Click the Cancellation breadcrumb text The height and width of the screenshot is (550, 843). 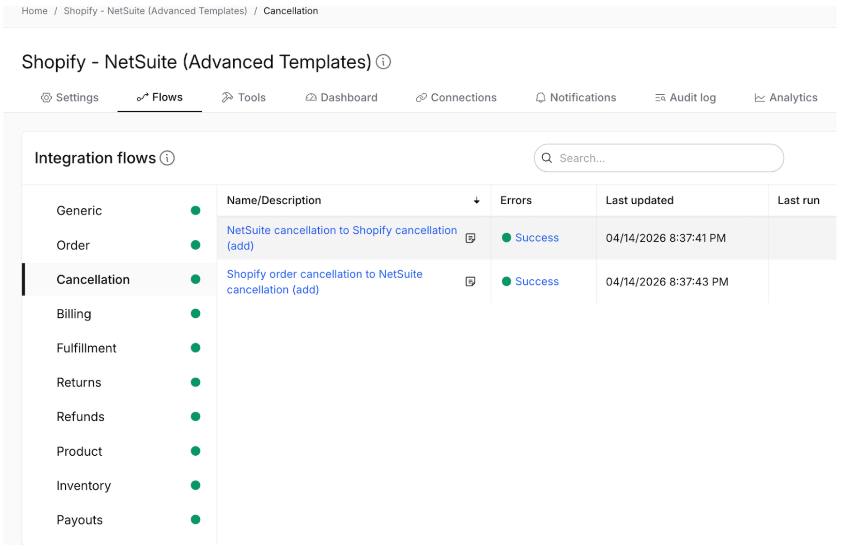[x=291, y=11]
